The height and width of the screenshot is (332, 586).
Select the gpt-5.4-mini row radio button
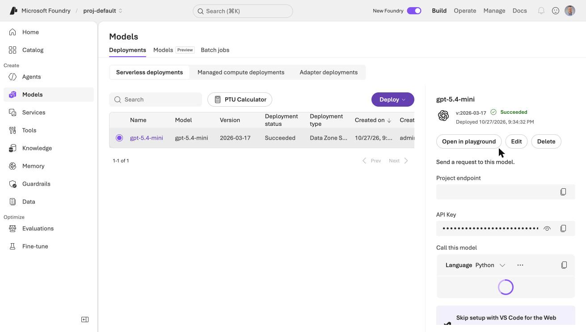[119, 138]
